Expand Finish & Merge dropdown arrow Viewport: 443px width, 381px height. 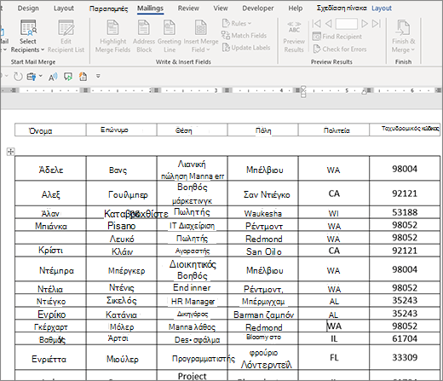pos(412,50)
